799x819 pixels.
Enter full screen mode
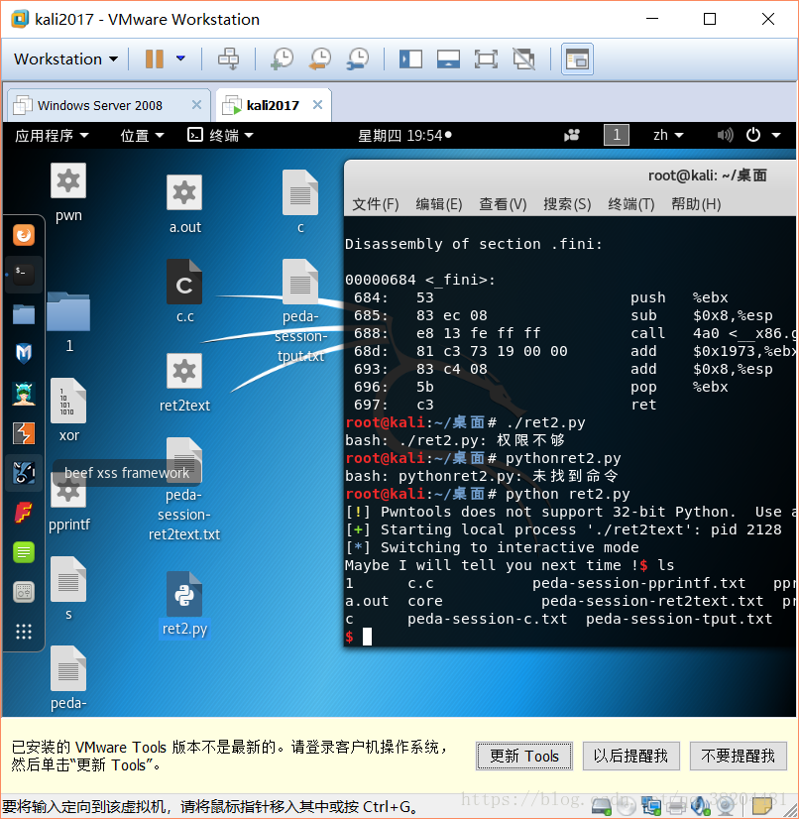coord(486,59)
